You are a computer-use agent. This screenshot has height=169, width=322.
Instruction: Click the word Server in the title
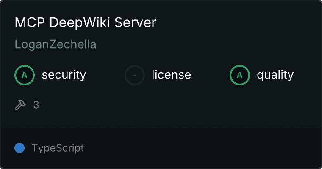(138, 23)
